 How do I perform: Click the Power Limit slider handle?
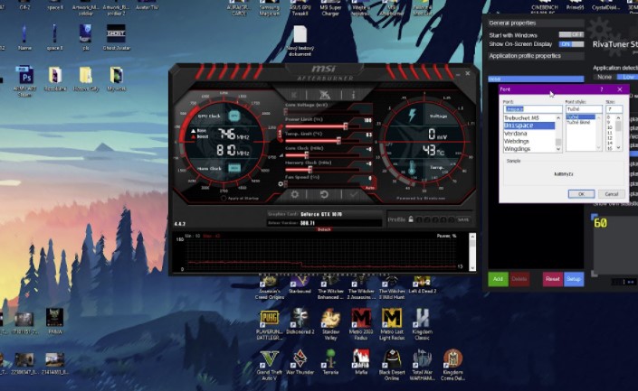tap(346, 126)
